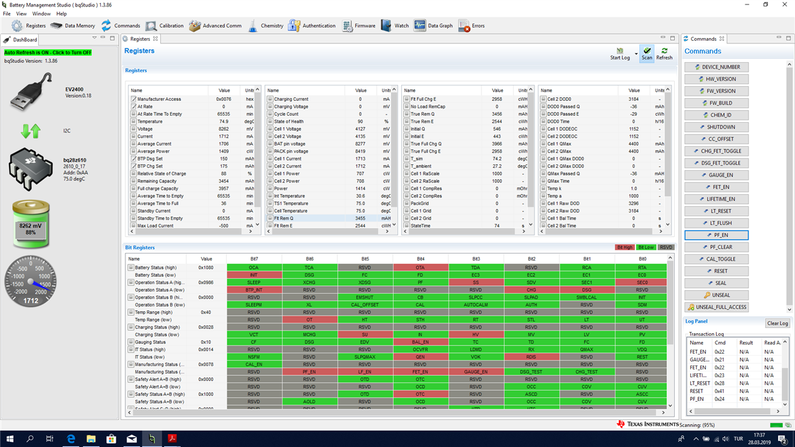Click the Bit Low legend swatch
795x447 pixels.
click(646, 248)
